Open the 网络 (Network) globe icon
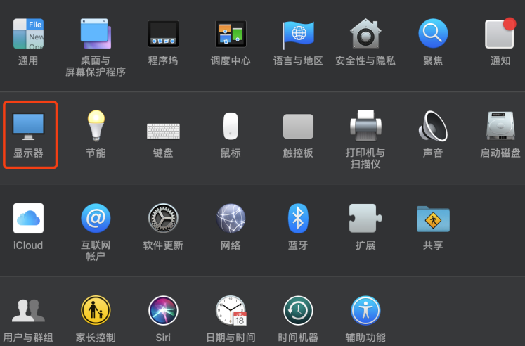 click(x=231, y=218)
